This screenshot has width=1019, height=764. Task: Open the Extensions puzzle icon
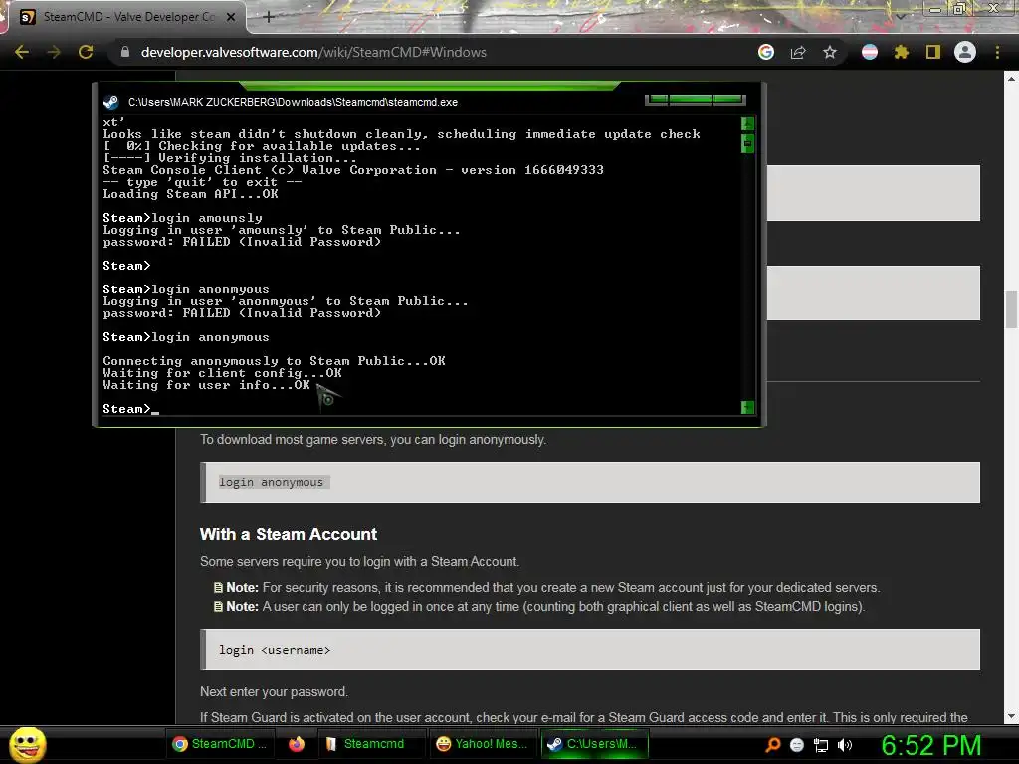pos(902,52)
